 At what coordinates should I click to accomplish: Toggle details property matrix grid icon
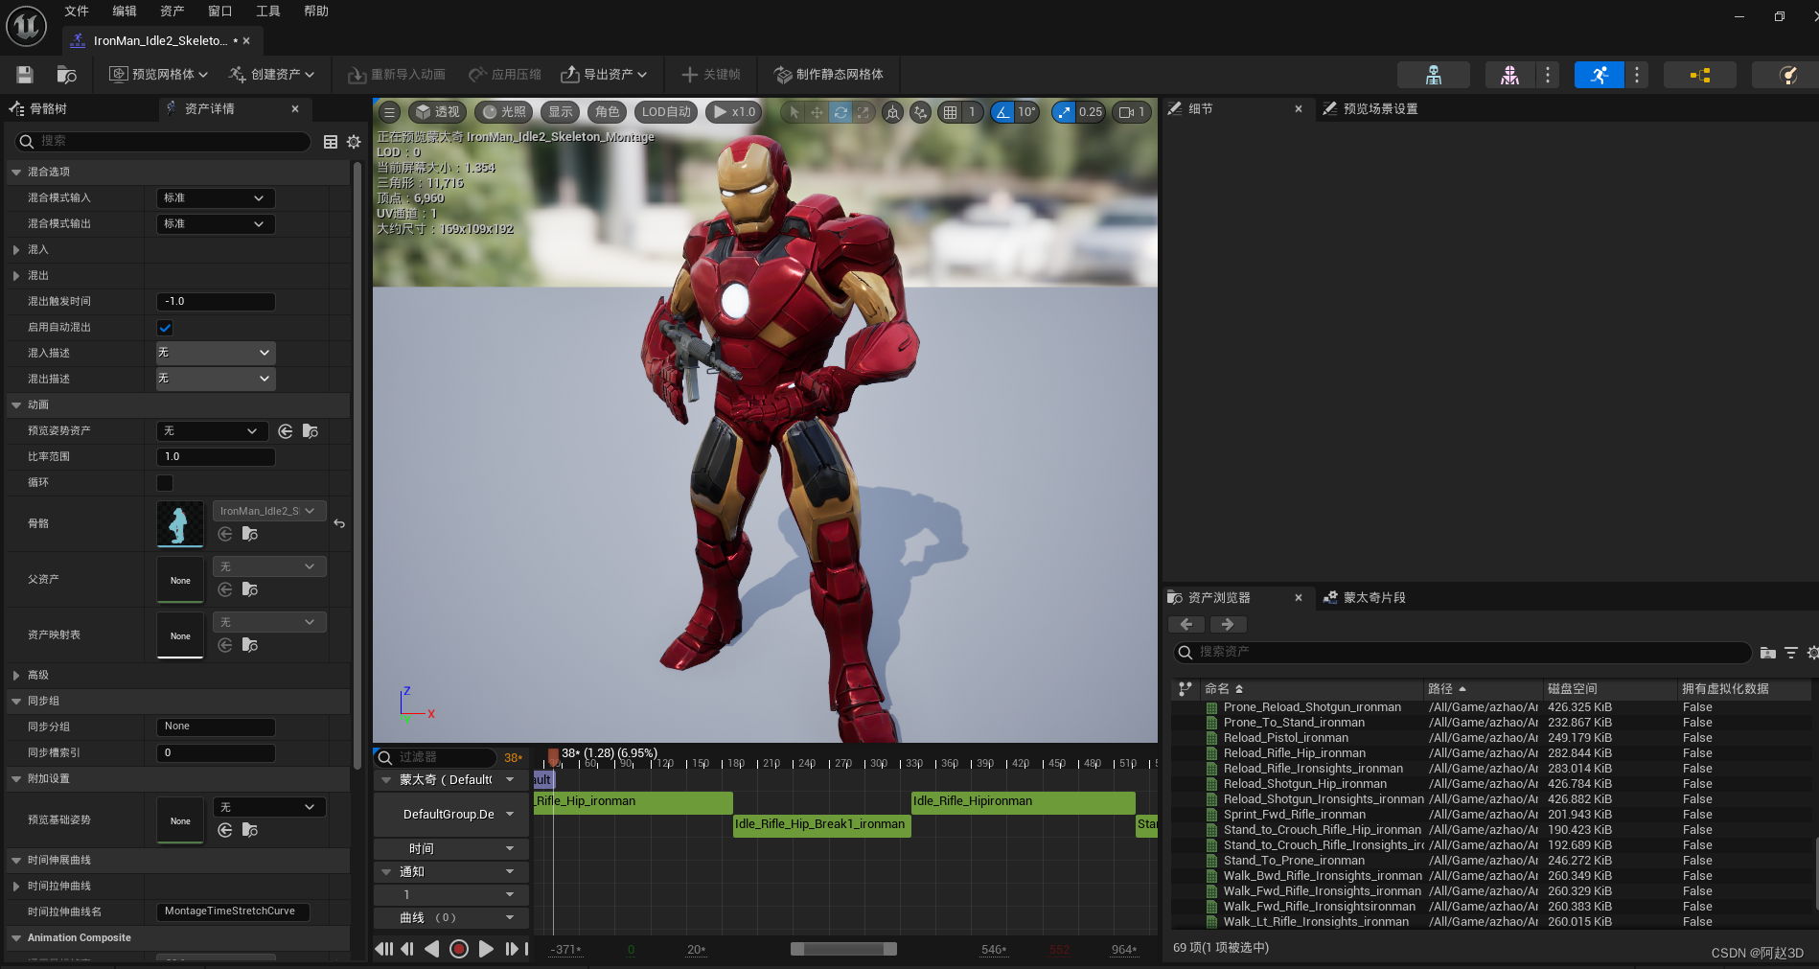(331, 142)
